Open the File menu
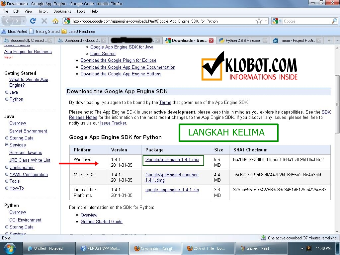340x255 pixels. pos(5,11)
